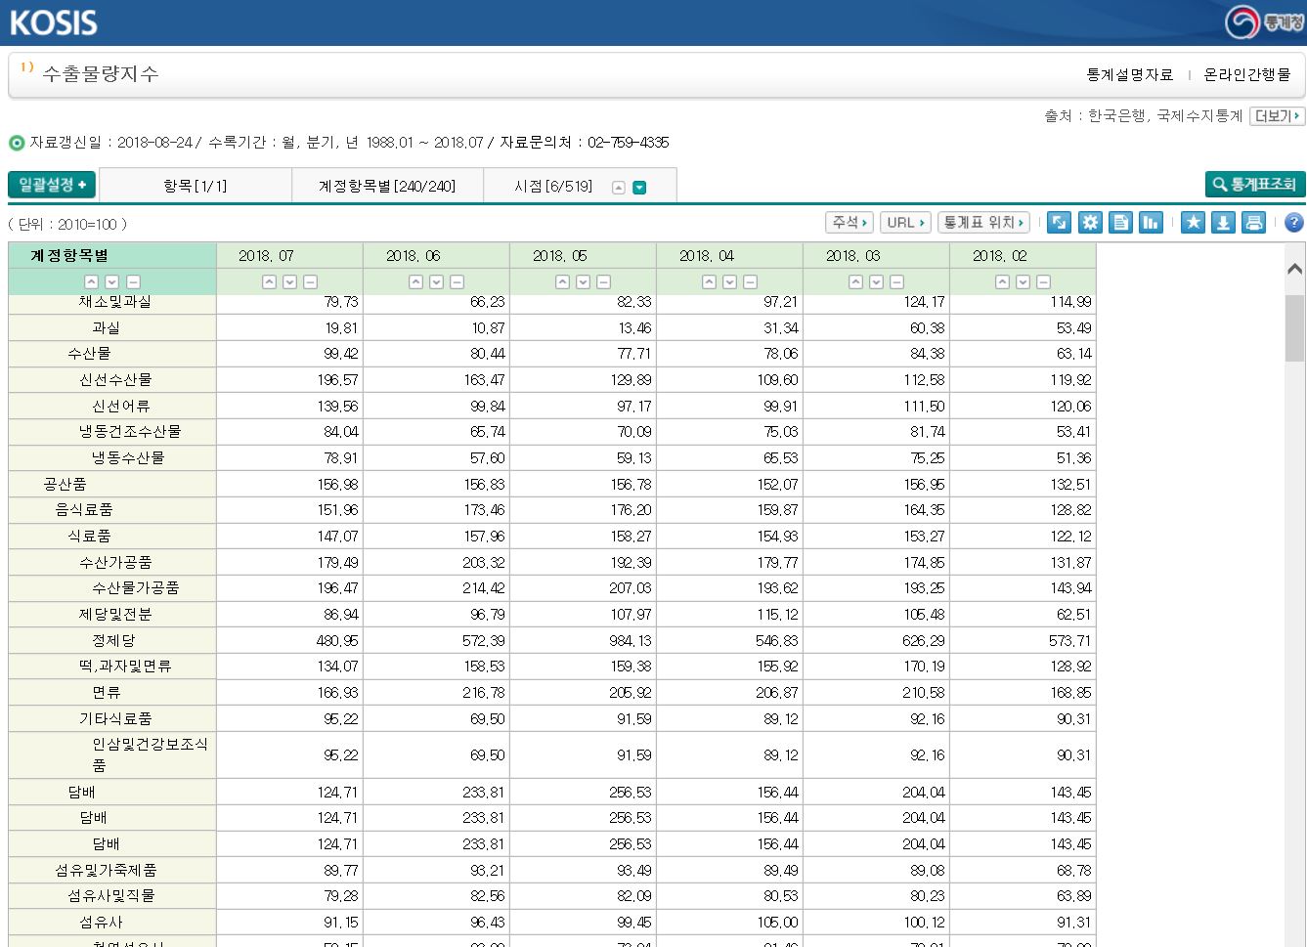
Task: Open the 통계표 위치 dropdown
Action: [983, 223]
